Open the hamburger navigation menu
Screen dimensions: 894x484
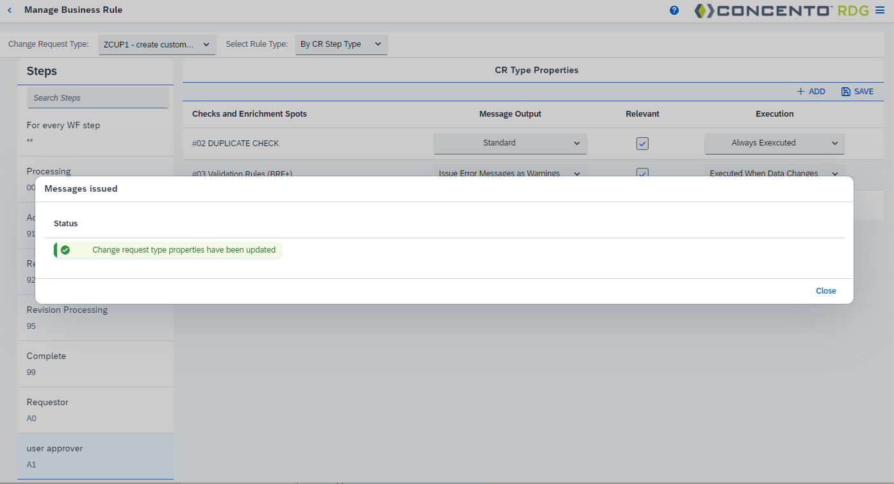coord(881,10)
